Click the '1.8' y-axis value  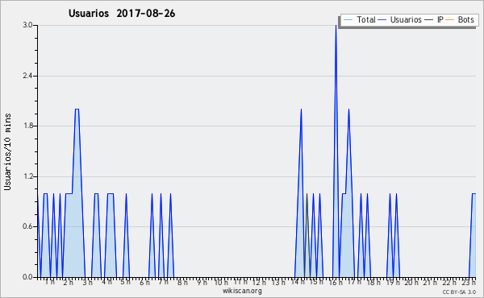pos(27,126)
